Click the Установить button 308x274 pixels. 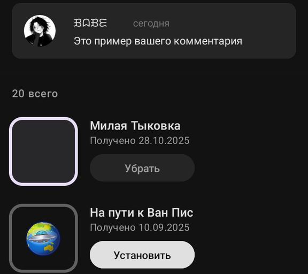(142, 255)
